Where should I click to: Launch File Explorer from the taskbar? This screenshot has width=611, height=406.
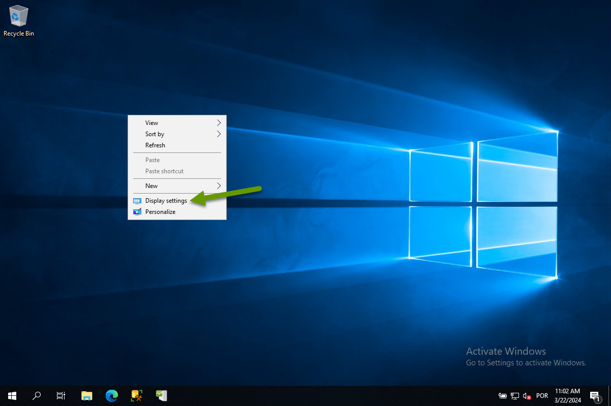(87, 395)
